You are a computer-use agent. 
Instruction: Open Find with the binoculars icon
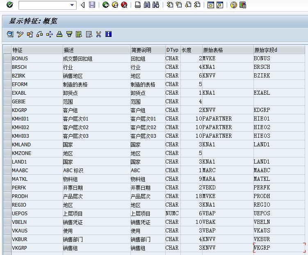tap(147, 5)
